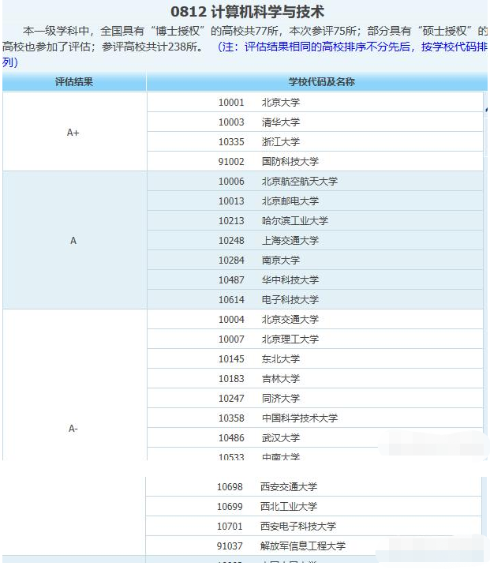Select row 10145 东北大学

coord(315,358)
